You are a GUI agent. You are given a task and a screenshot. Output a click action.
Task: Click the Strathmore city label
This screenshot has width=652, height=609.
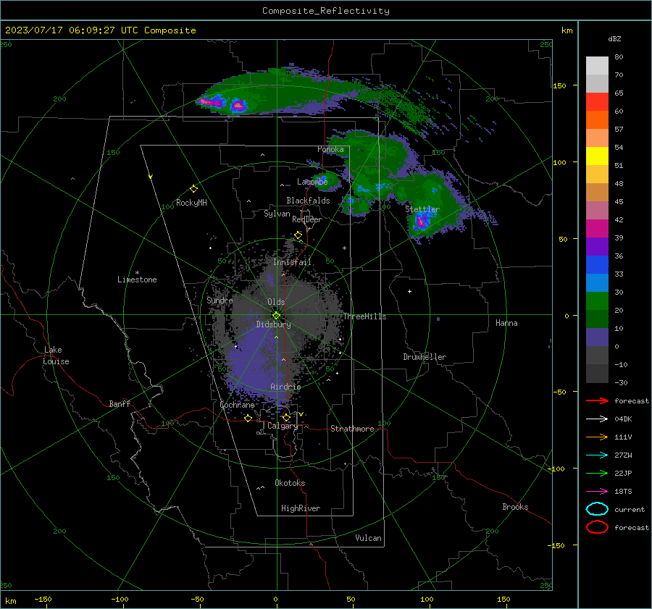click(352, 429)
